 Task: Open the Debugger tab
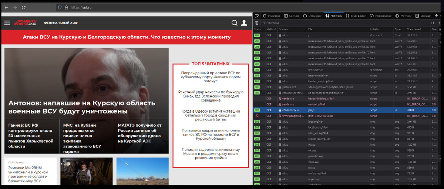313,16
